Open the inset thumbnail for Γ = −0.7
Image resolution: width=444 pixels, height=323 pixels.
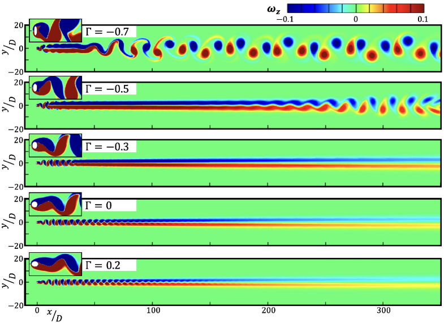55,31
